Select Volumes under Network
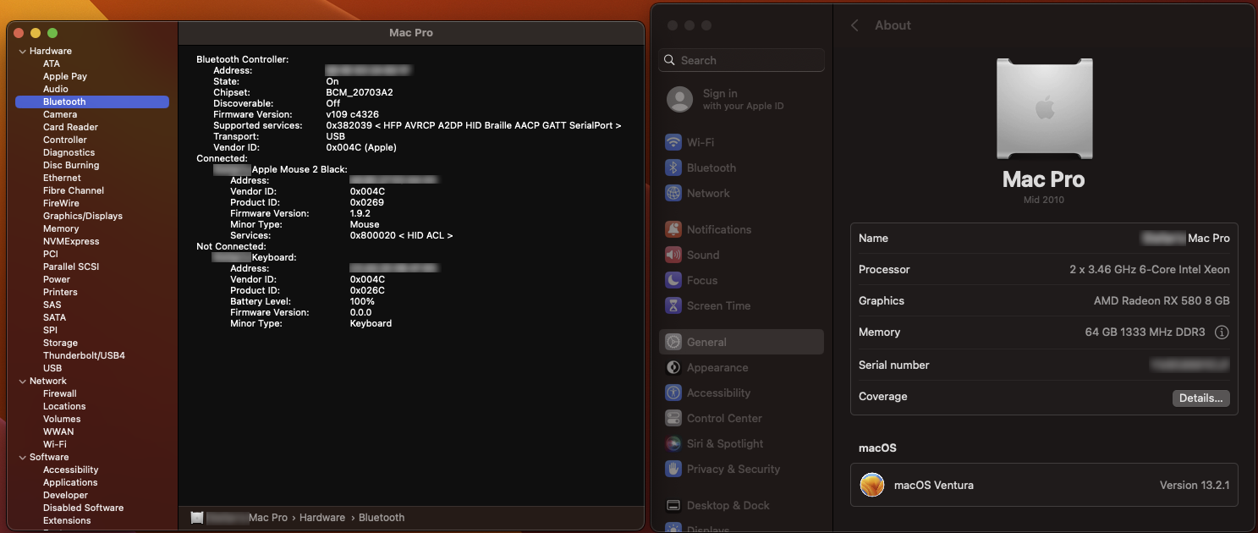Viewport: 1258px width, 533px height. 62,419
